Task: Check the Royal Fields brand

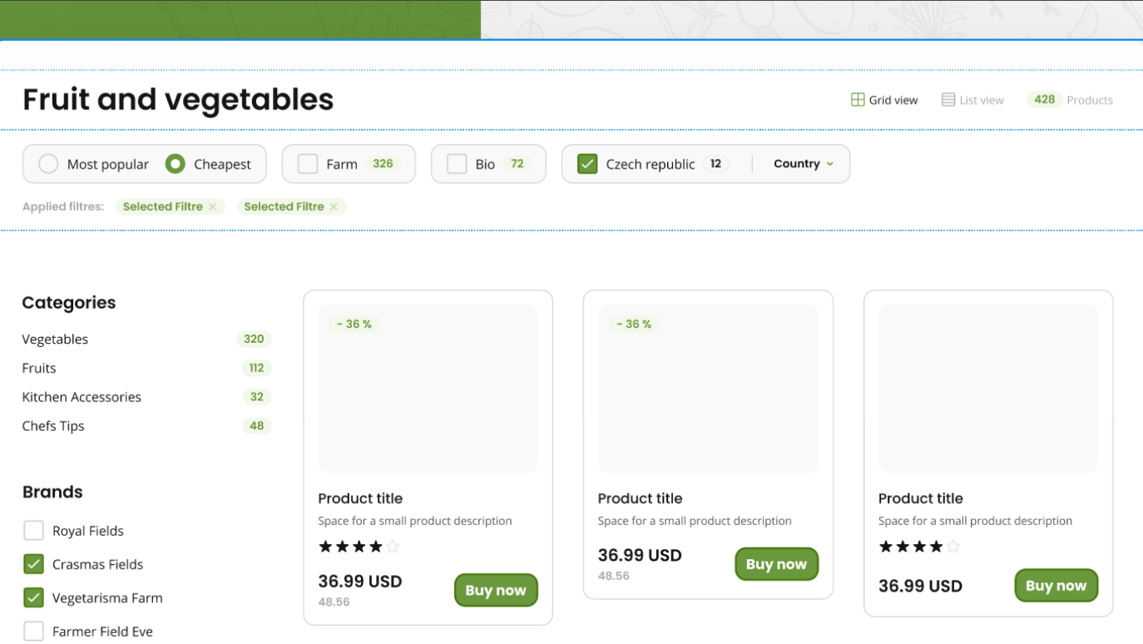Action: [x=33, y=530]
